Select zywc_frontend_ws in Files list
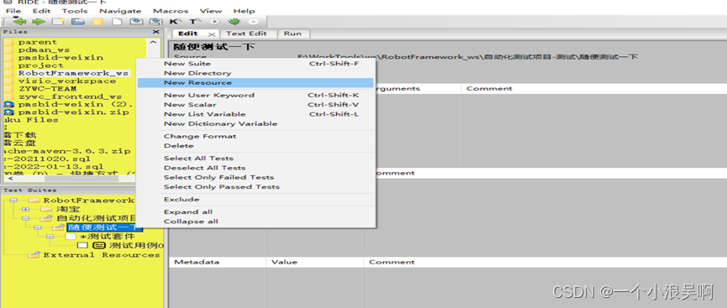This screenshot has width=727, height=308. click(x=70, y=97)
